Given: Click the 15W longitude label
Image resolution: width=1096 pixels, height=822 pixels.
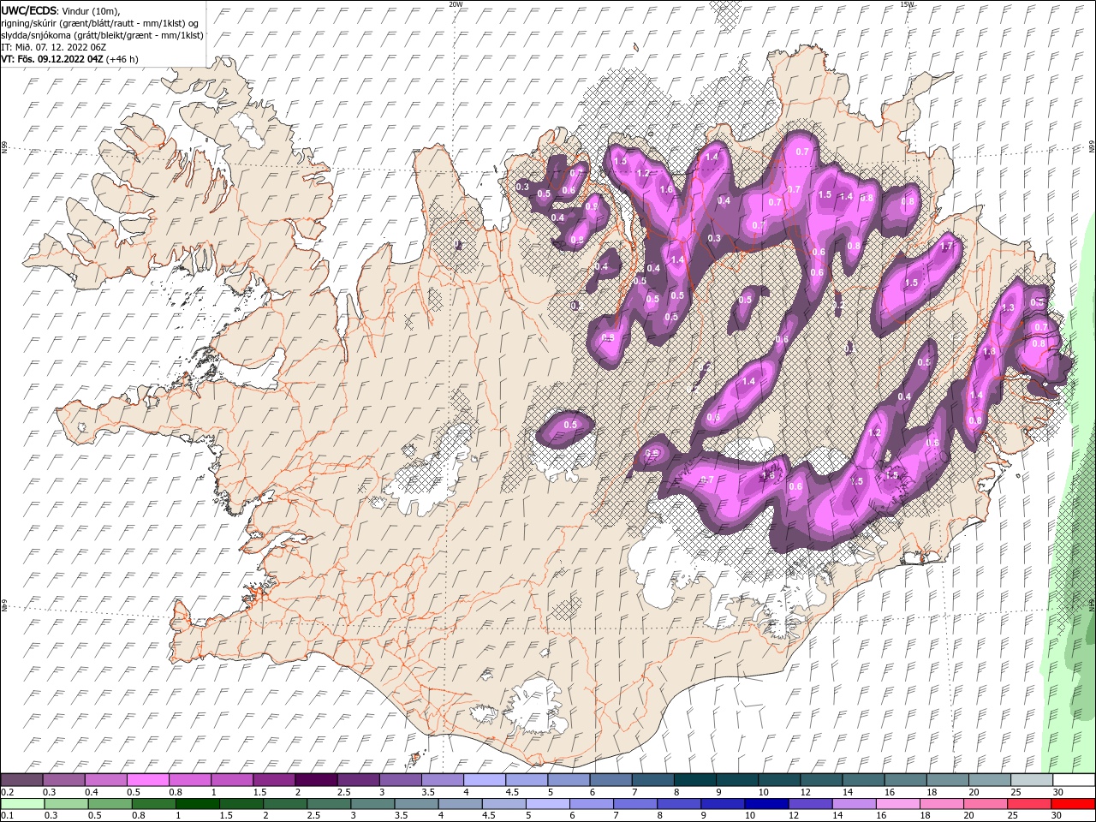Looking at the screenshot, I should click(x=907, y=4).
